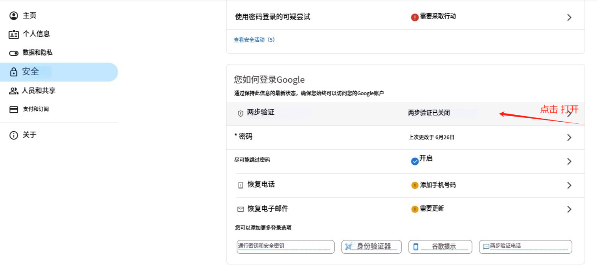This screenshot has width=597, height=271.
Task: Click the security (安全) lock icon
Action: [14, 72]
